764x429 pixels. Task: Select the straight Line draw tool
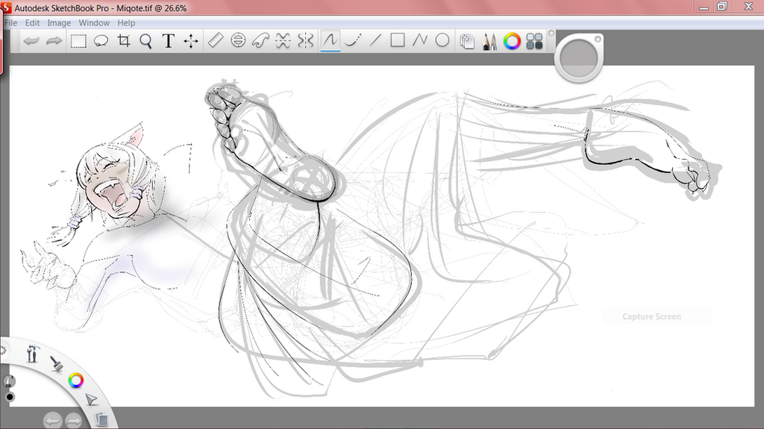(375, 40)
